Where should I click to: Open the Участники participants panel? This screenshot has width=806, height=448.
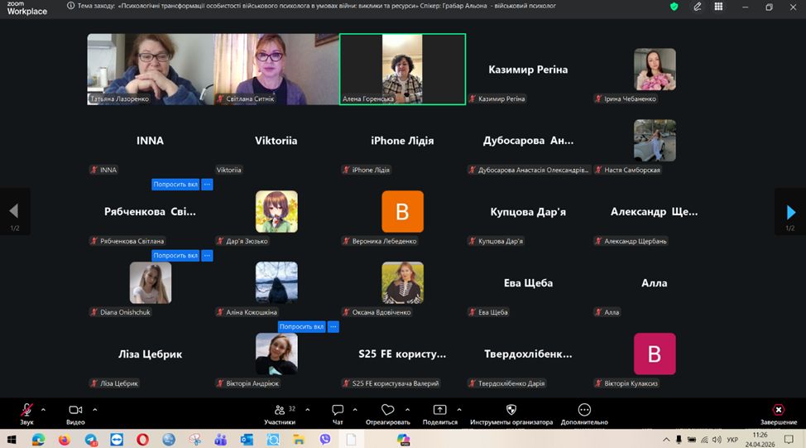[x=279, y=412]
